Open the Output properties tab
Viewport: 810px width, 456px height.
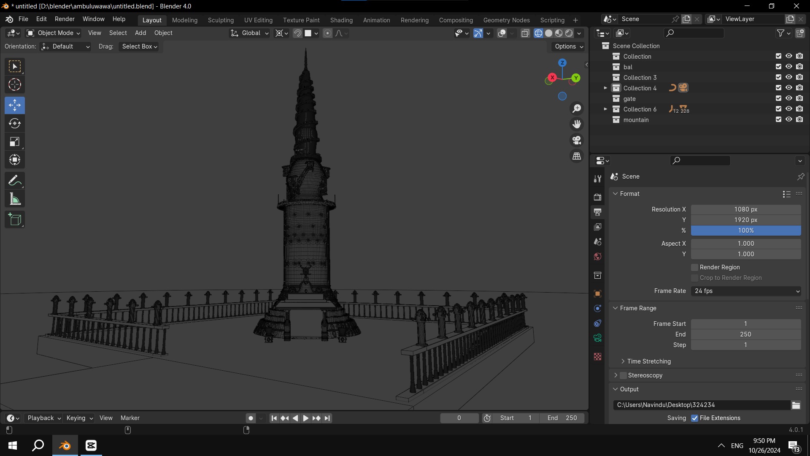coord(597,212)
